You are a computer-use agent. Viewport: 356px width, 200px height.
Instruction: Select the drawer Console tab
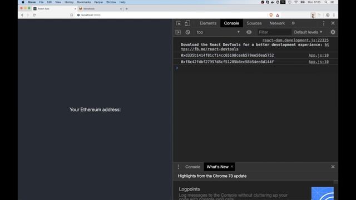click(193, 167)
